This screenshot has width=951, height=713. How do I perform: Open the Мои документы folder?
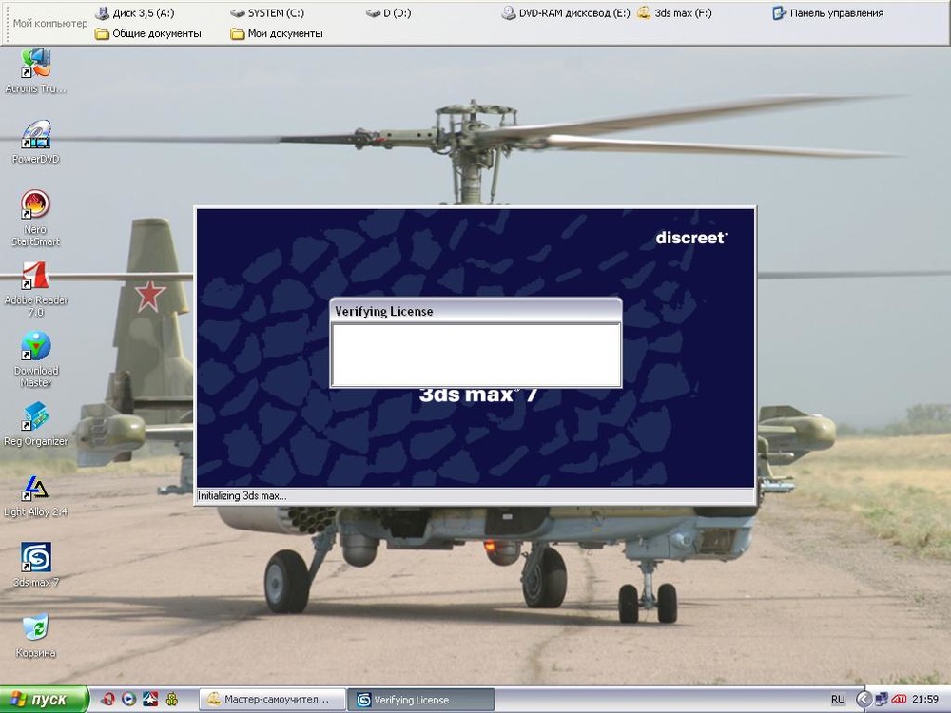[277, 34]
